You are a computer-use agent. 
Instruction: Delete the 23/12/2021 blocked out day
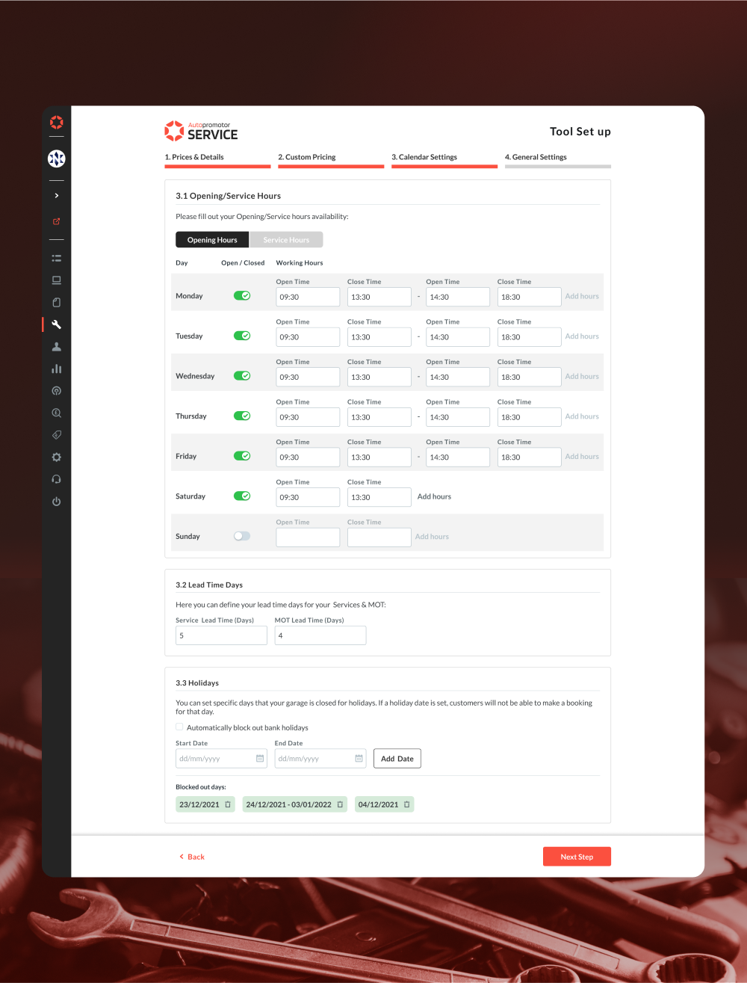click(x=226, y=804)
